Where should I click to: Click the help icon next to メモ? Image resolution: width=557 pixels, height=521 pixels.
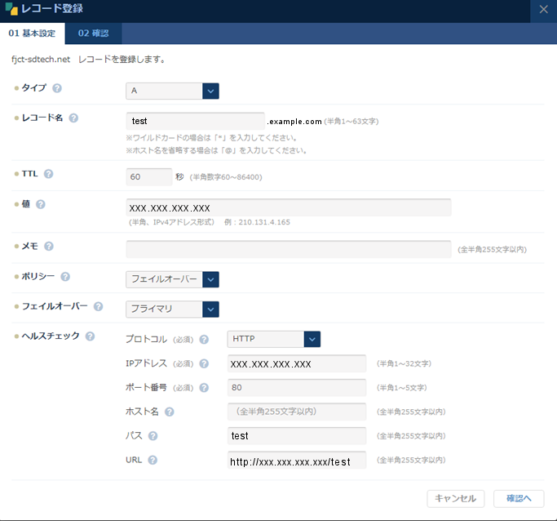pos(49,246)
